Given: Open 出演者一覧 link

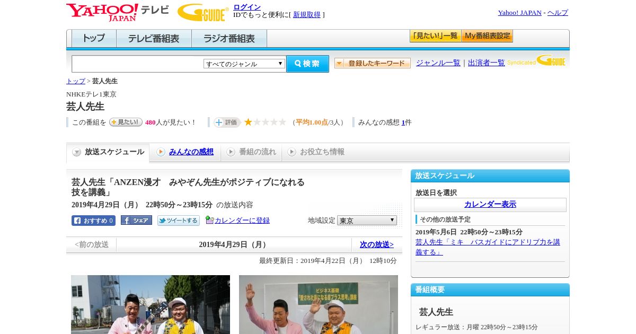Looking at the screenshot, I should [x=487, y=63].
